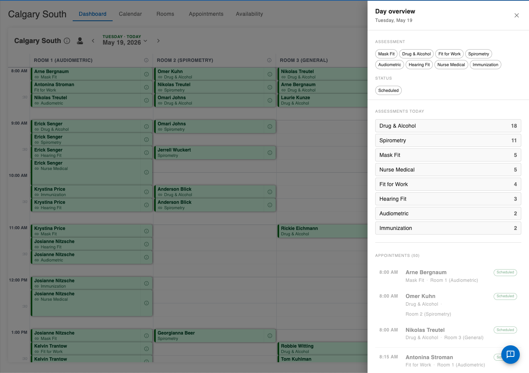The height and width of the screenshot is (373, 529).
Task: Toggle the Spirometry filter chip
Action: pyautogui.click(x=479, y=54)
